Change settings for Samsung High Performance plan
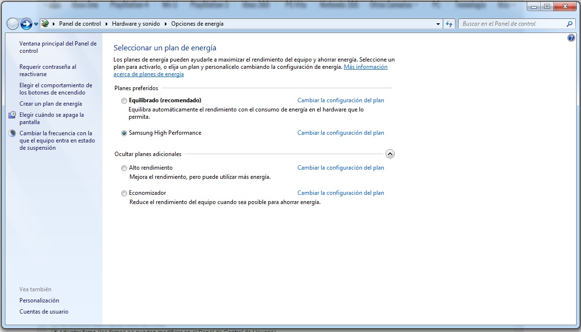Image resolution: width=581 pixels, height=332 pixels. coord(340,133)
